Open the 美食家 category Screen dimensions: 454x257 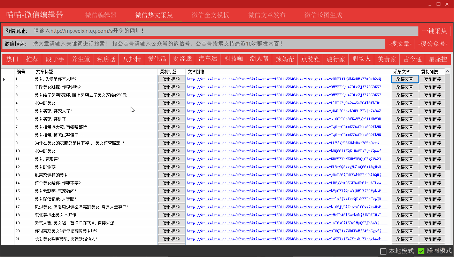387,59
